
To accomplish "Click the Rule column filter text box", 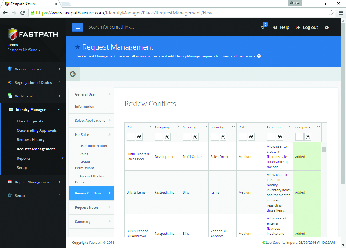I will tap(131, 137).
